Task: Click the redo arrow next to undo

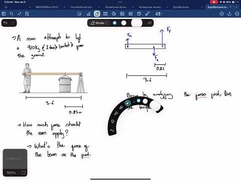Action: 13,23
